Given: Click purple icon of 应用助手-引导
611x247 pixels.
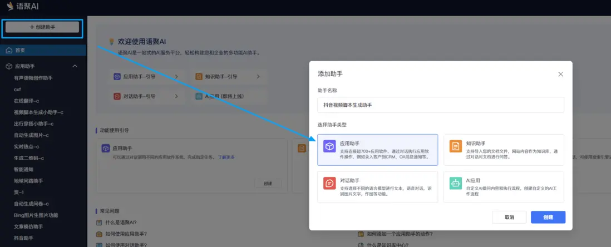Looking at the screenshot, I should pos(117,77).
